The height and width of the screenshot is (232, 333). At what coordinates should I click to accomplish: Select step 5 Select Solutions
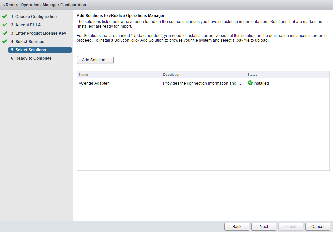(40, 50)
